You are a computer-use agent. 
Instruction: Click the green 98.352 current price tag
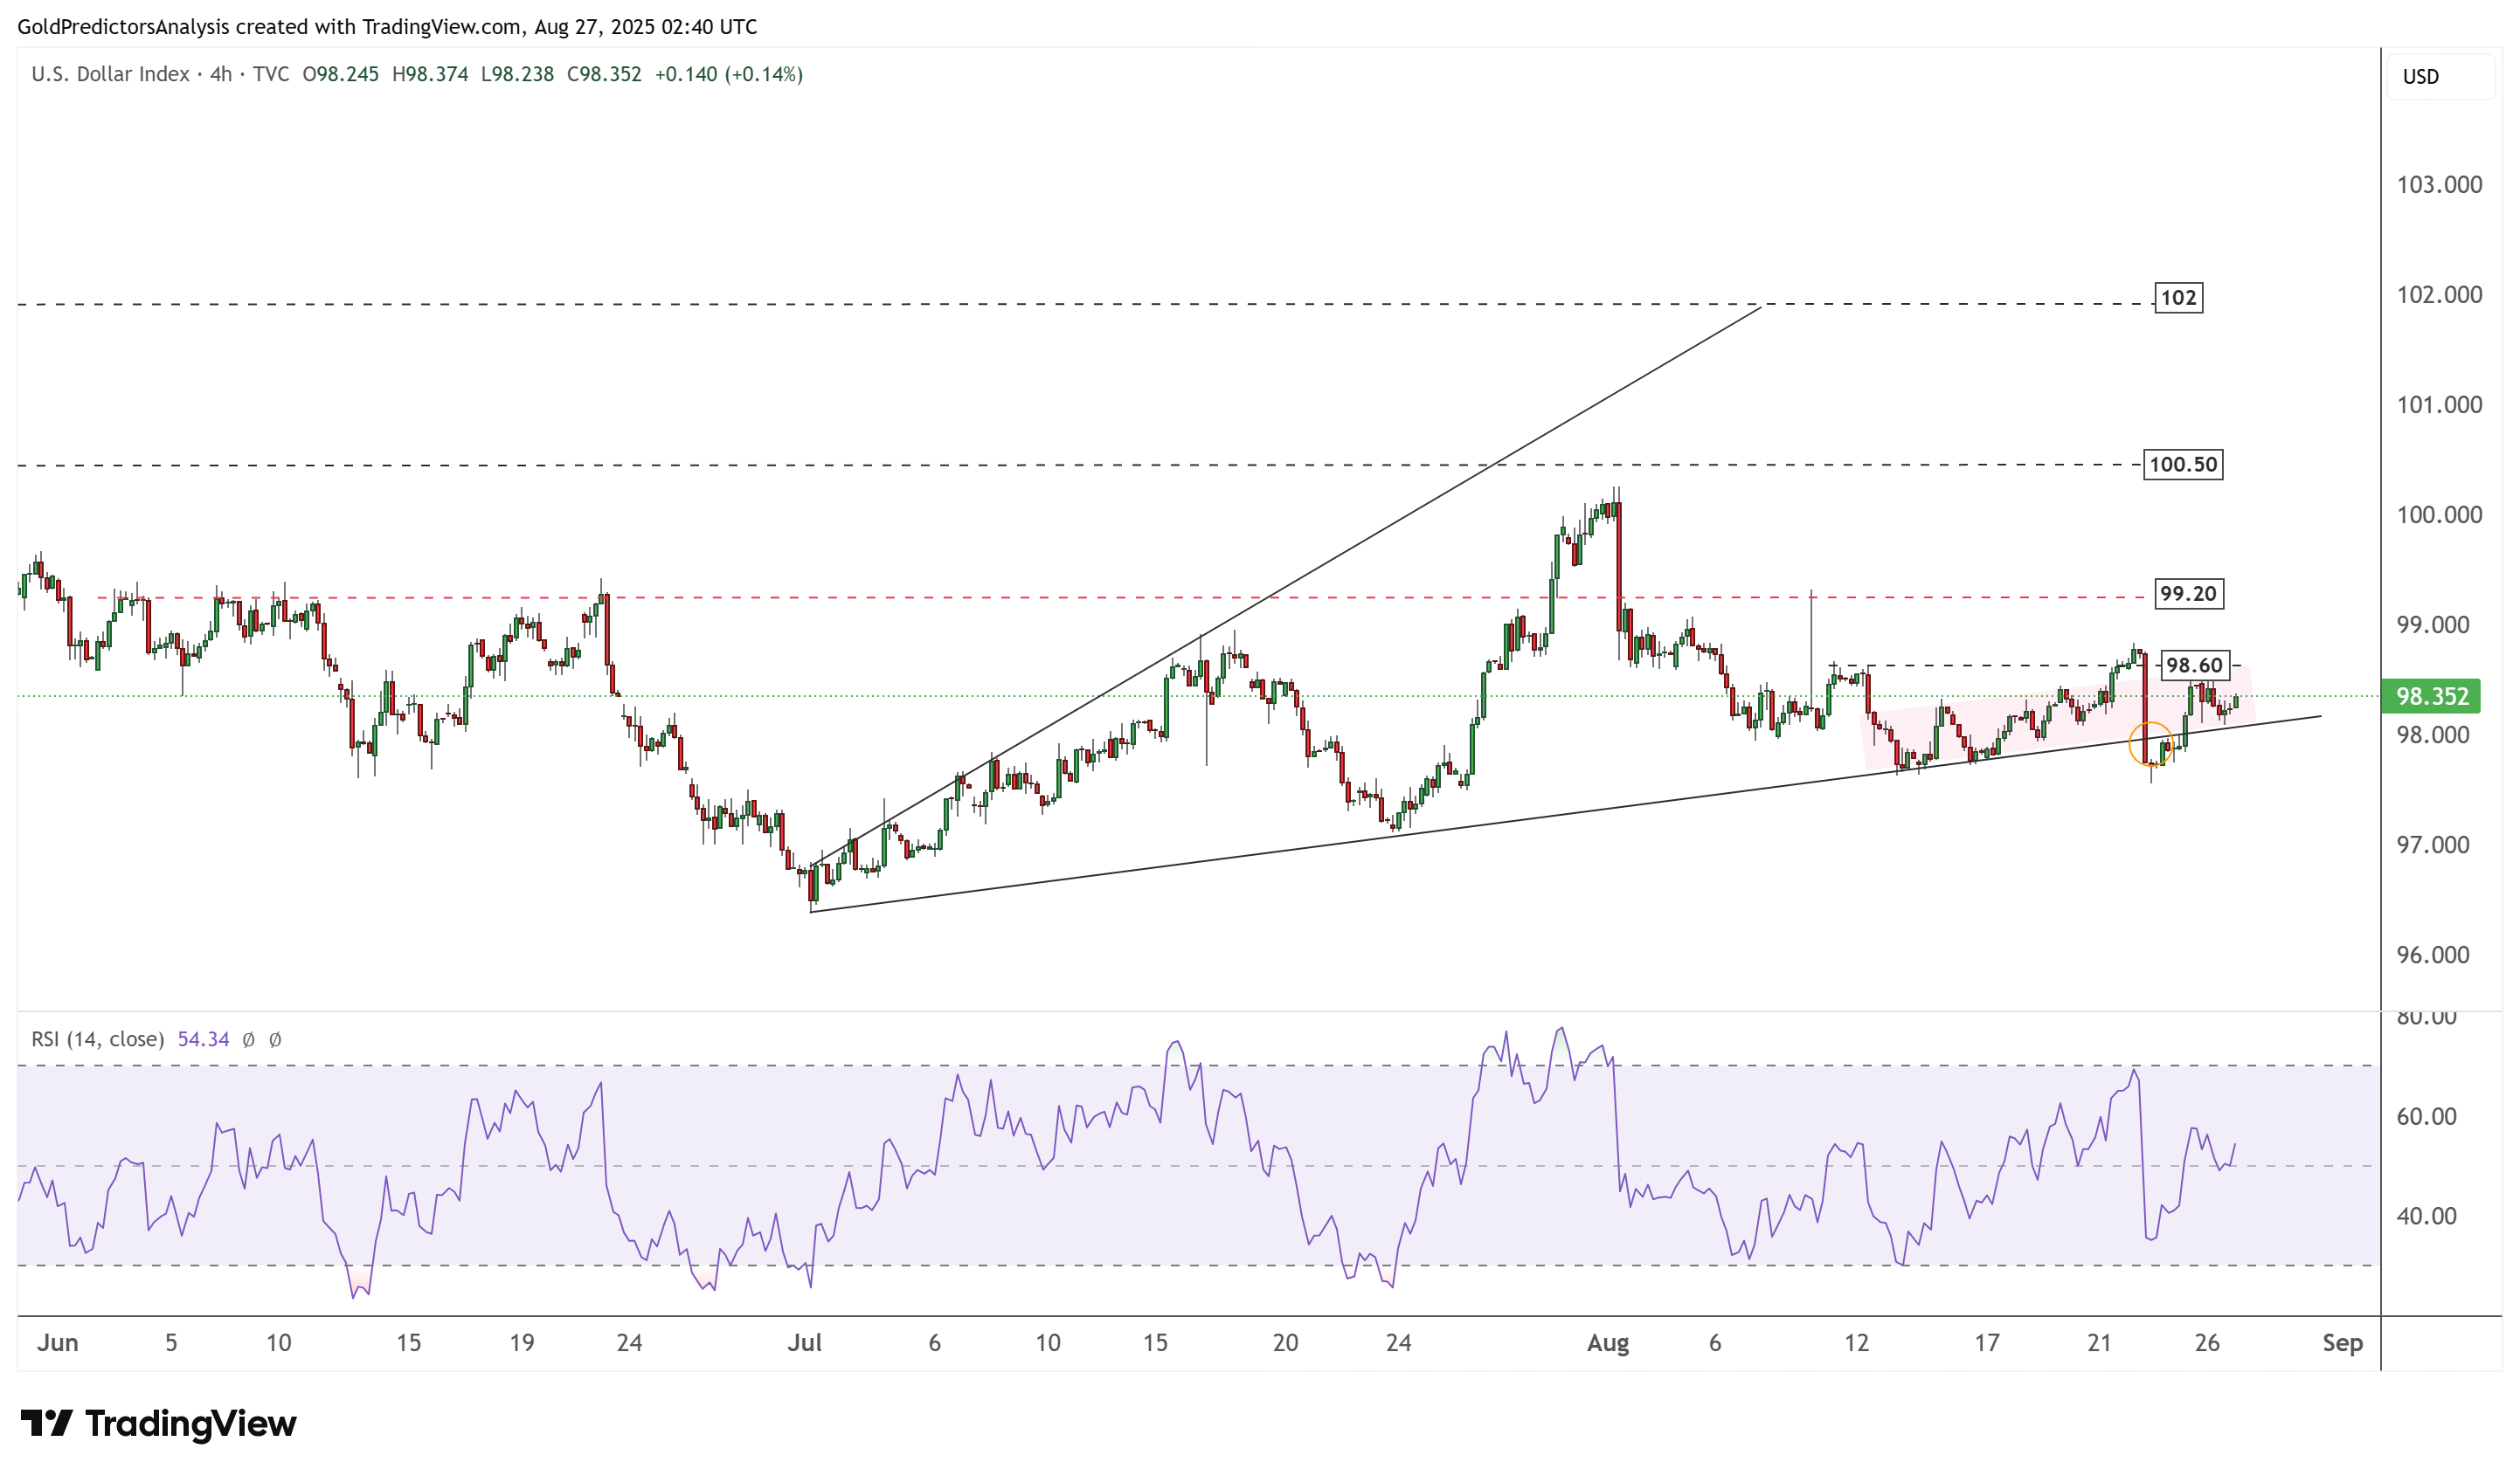2430,697
